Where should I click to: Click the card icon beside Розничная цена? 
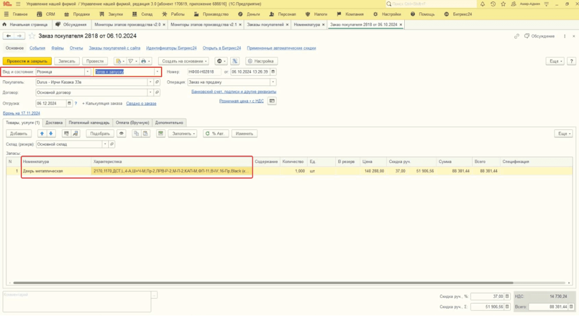pyautogui.click(x=272, y=101)
